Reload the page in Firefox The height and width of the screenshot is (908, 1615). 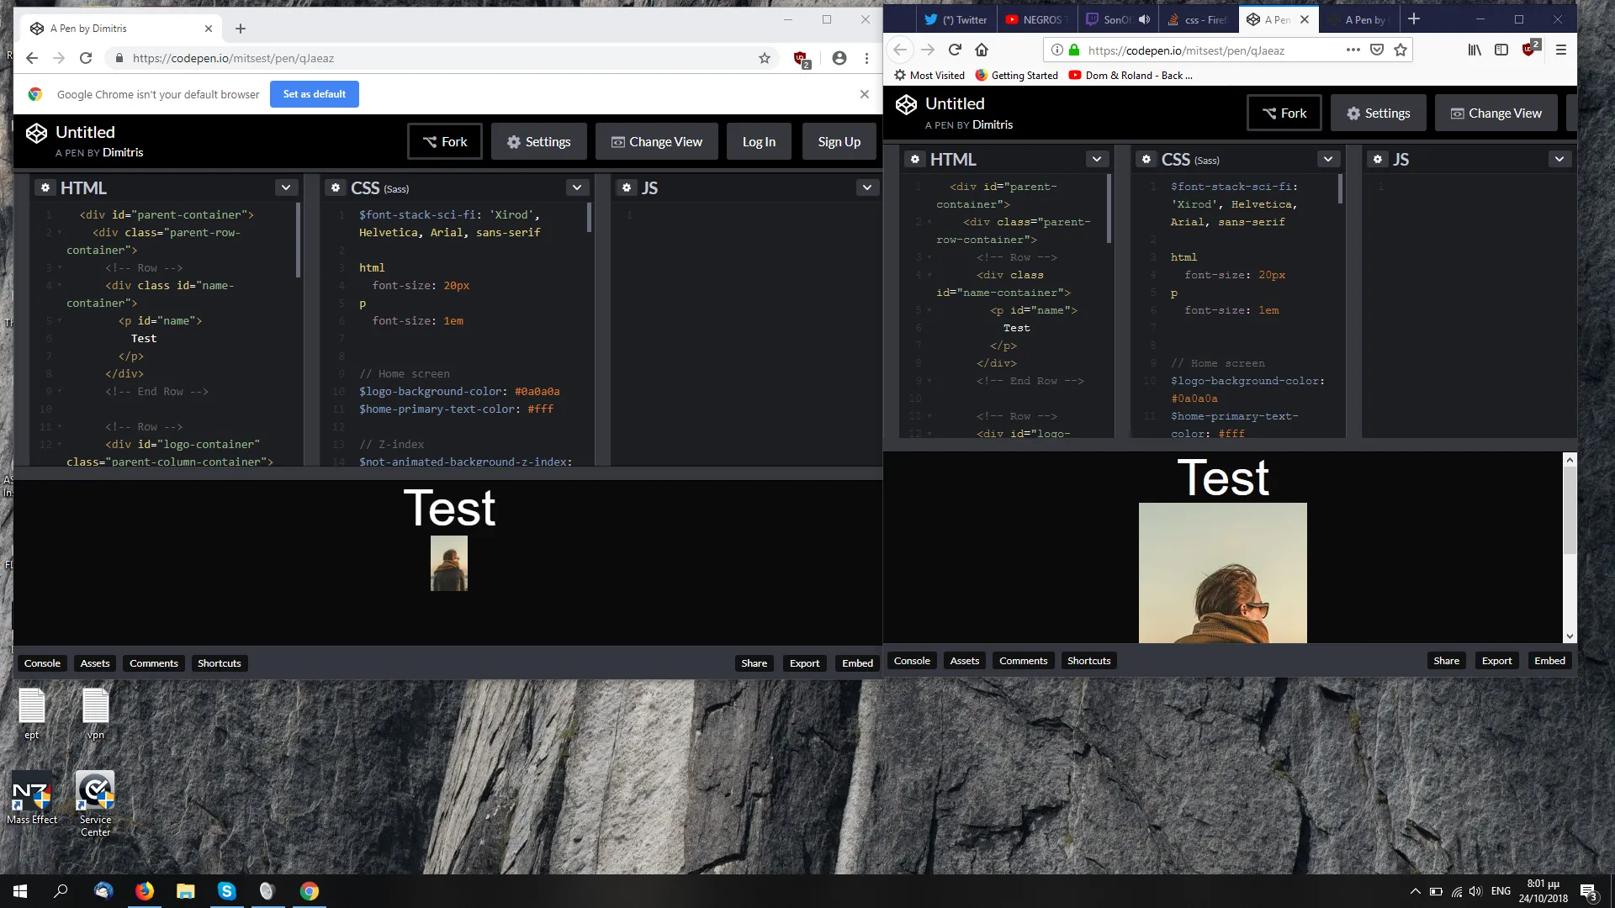click(955, 50)
